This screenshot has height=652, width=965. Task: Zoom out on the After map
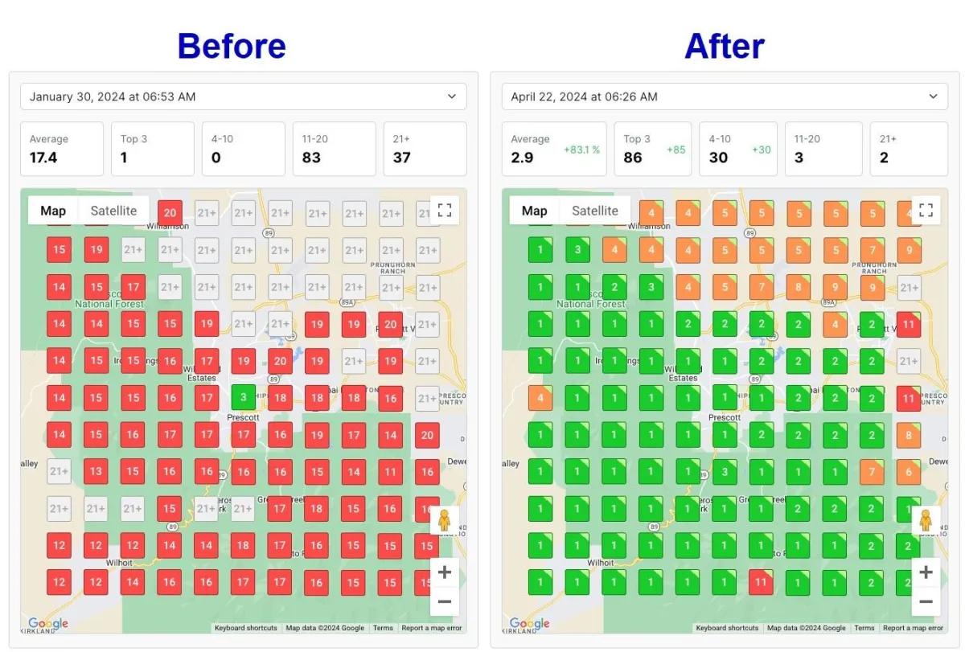pos(926,601)
